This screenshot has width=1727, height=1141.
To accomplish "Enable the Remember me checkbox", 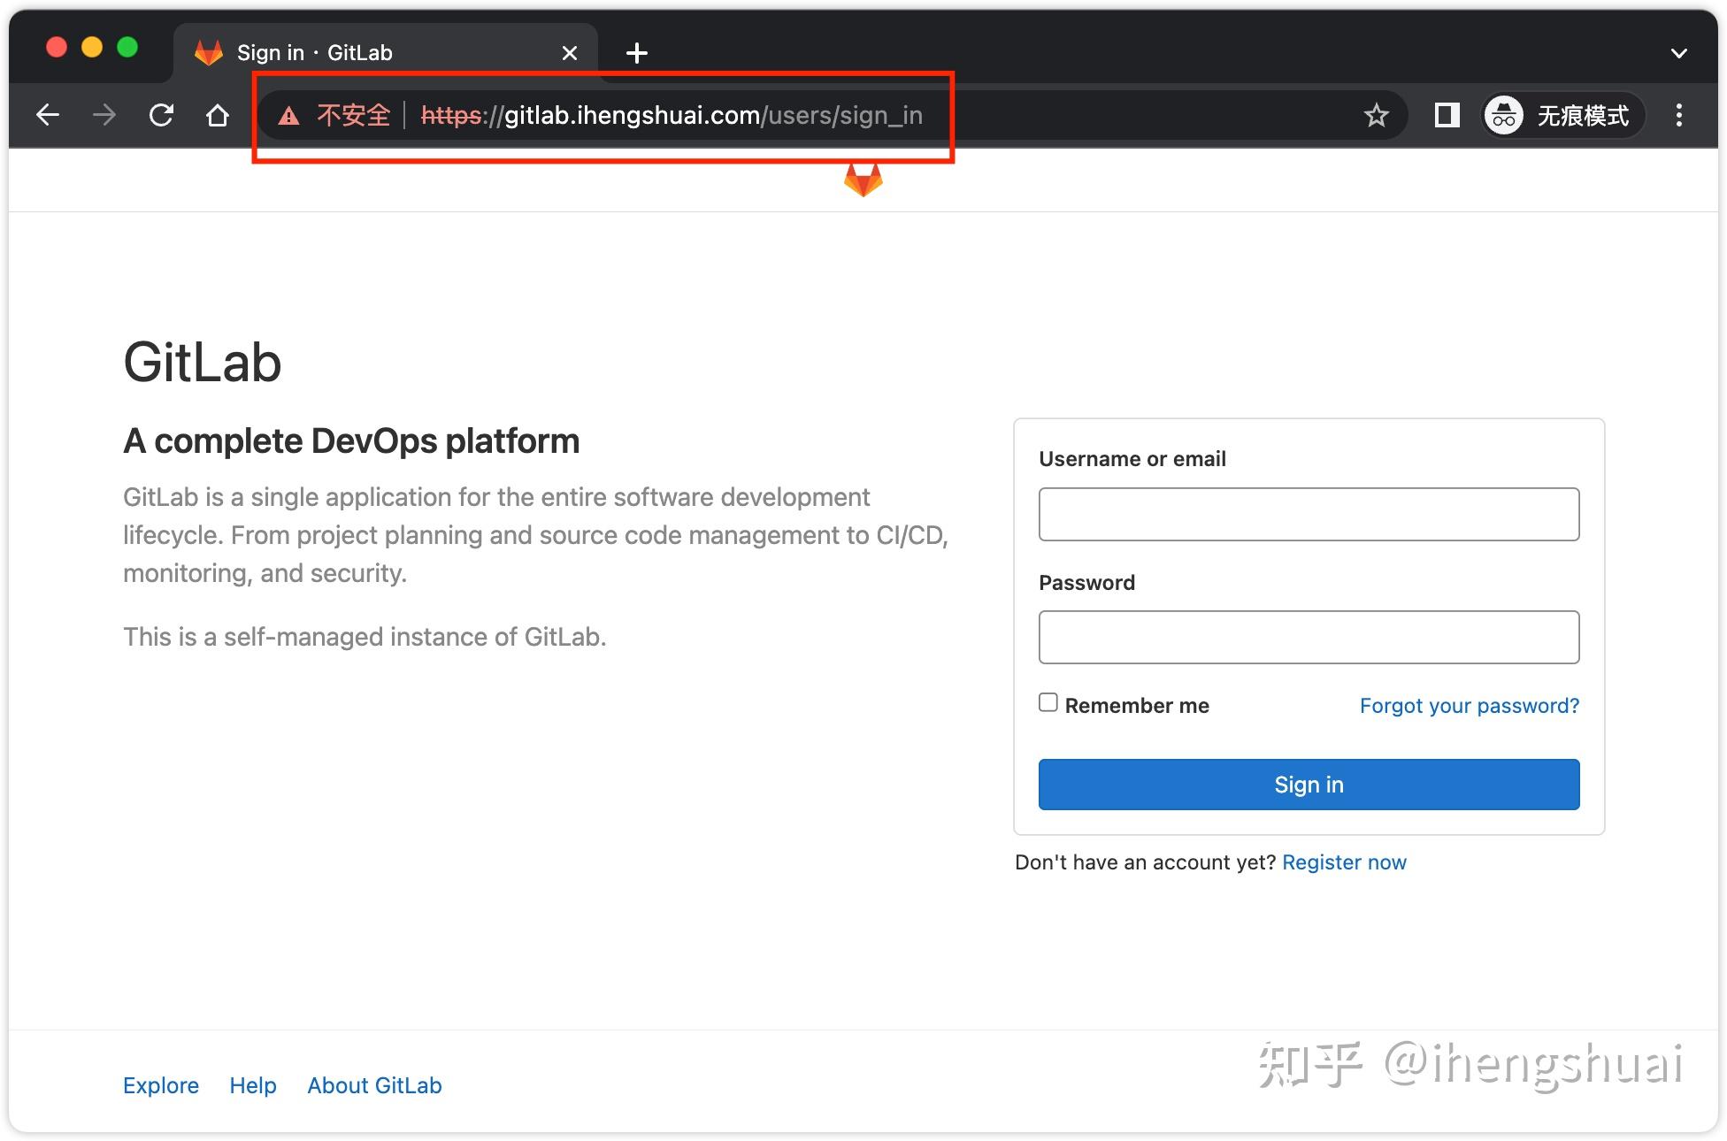I will (1048, 702).
